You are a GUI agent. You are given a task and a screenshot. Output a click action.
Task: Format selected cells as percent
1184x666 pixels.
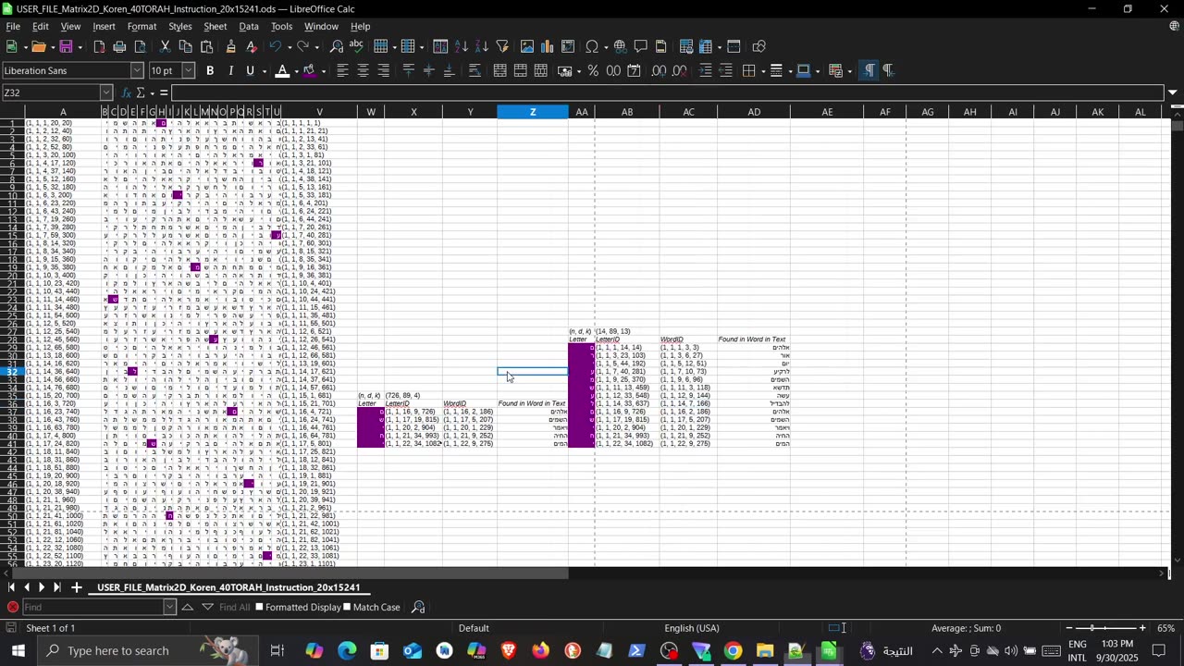click(593, 70)
